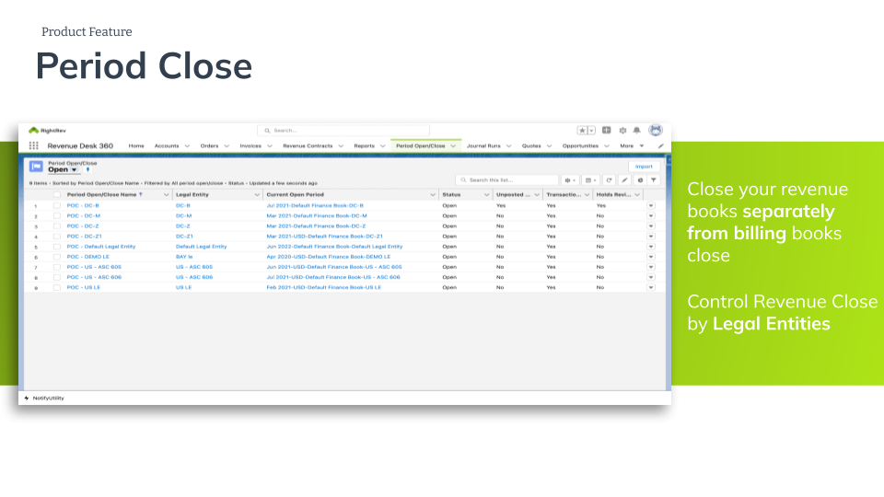Viewport: 884px width, 497px height.
Task: Open Jun 2022-Default Finance Book-Default Legal Entity link
Action: click(334, 247)
